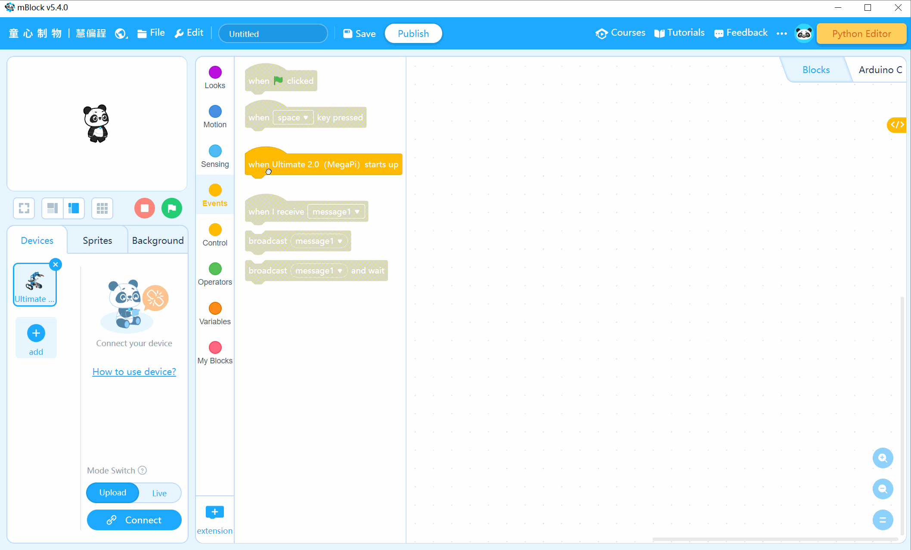Screen dimensions: 911x550
Task: Select the Variables category icon
Action: coord(215,308)
